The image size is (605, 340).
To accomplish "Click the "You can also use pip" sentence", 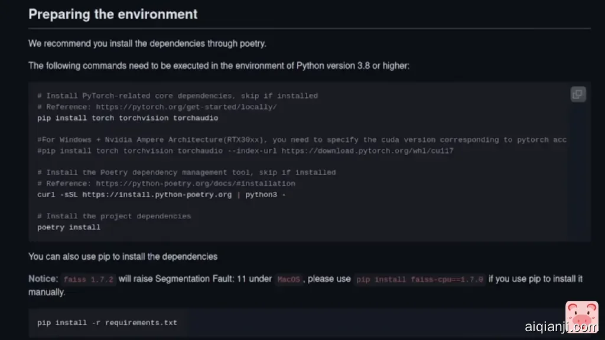I will click(x=123, y=256).
